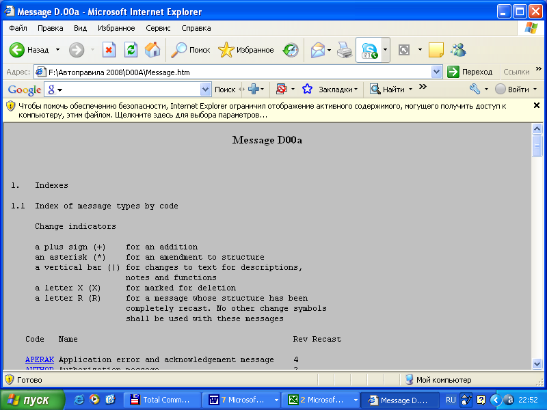Click the Google toolbar Поиск button
This screenshot has width=547, height=410.
[225, 90]
